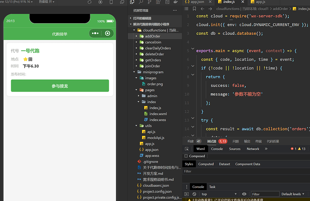Click the console Filter input beside Default levels

(265, 194)
